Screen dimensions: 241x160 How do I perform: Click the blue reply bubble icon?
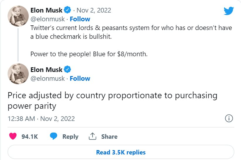click(x=53, y=136)
